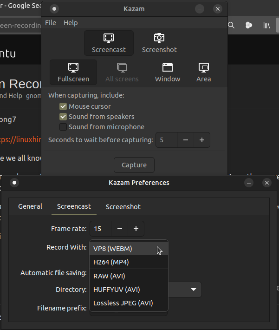Decrease seconds to wait with minus
This screenshot has width=279, height=330.
pyautogui.click(x=185, y=140)
